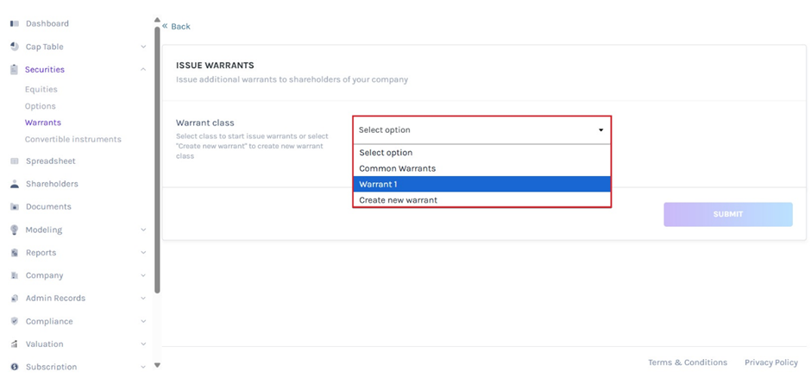This screenshot has height=378, width=811.
Task: Click the Compliance shield icon
Action: click(x=15, y=321)
